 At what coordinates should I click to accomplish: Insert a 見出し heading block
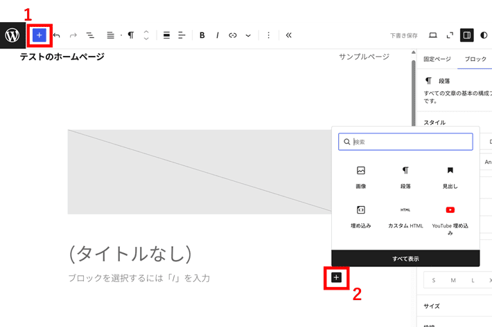click(x=450, y=178)
